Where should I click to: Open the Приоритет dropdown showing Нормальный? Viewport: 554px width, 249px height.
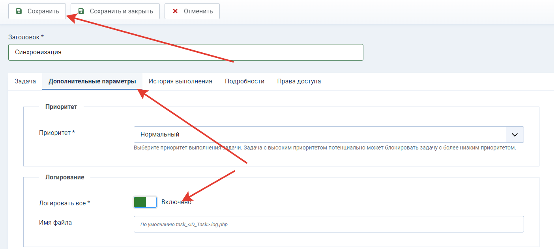tap(329, 135)
